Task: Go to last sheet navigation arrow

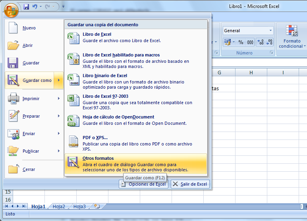Action: (24, 206)
